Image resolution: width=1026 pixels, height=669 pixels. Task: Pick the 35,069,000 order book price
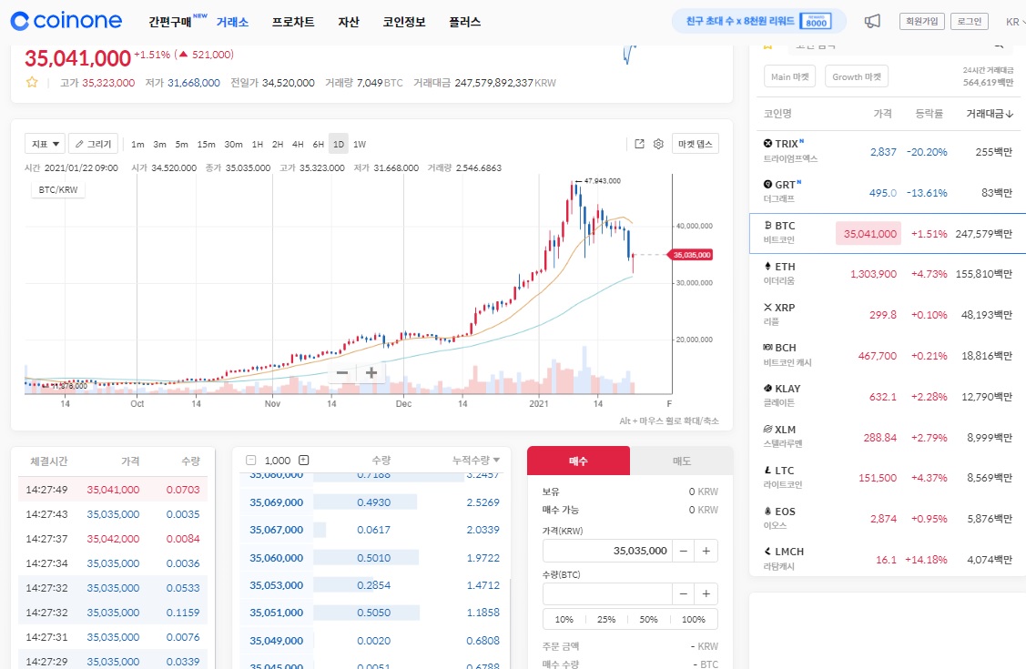[x=276, y=502]
